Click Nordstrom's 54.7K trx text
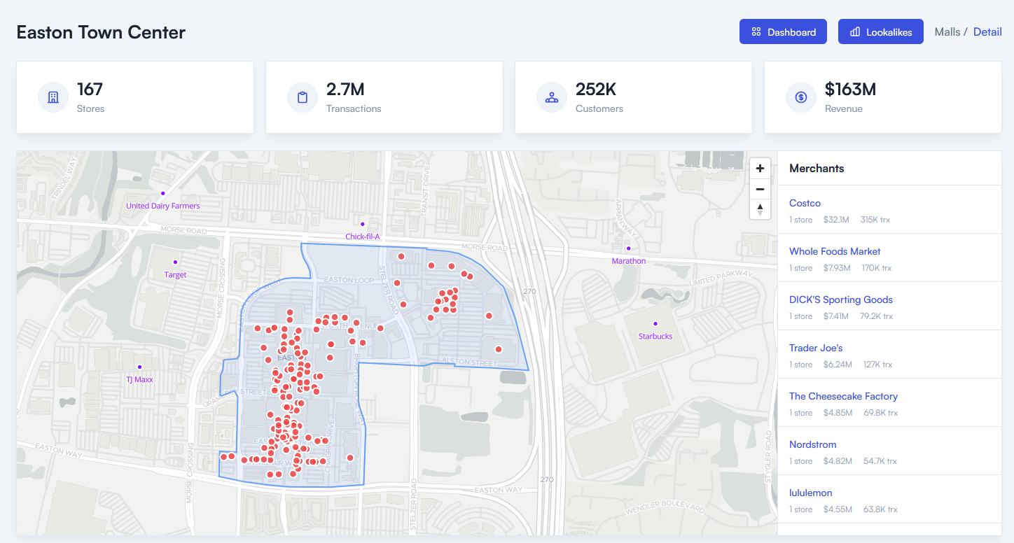Screen dimensions: 1014x543 click(x=880, y=461)
